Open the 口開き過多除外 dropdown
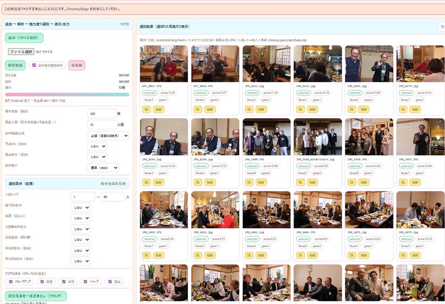The image size is (445, 304). pos(81,229)
